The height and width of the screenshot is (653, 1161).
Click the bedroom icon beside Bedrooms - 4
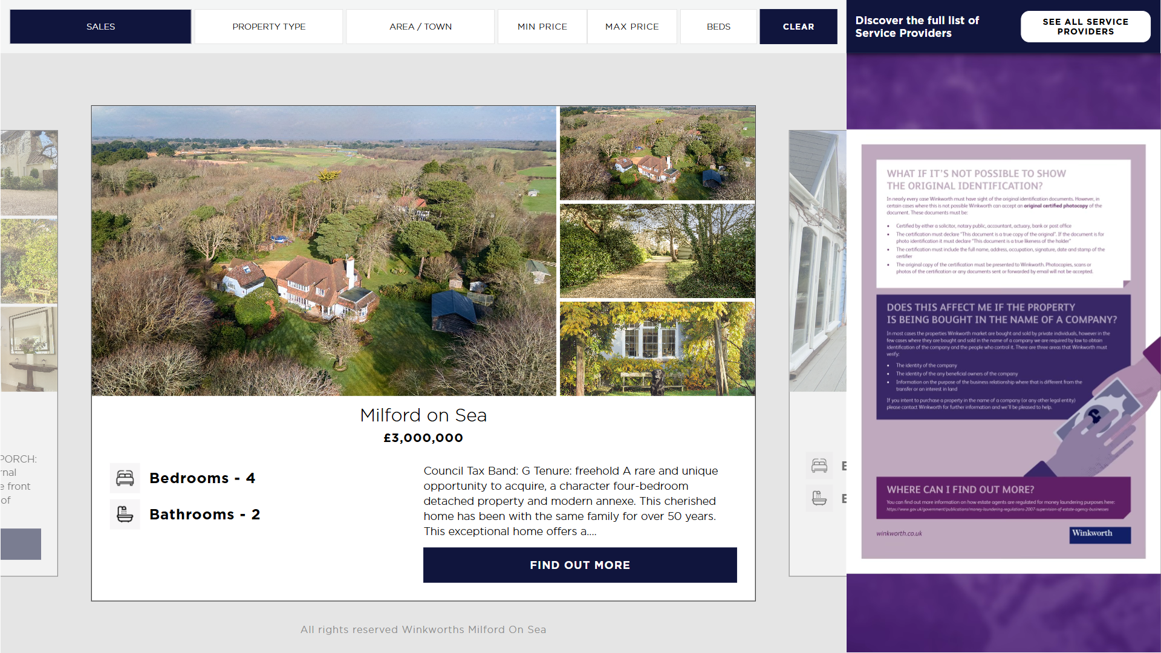pyautogui.click(x=125, y=478)
